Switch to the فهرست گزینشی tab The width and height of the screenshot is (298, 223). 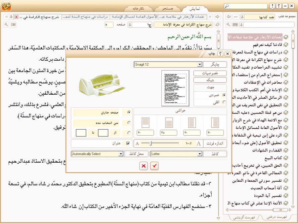(244, 217)
